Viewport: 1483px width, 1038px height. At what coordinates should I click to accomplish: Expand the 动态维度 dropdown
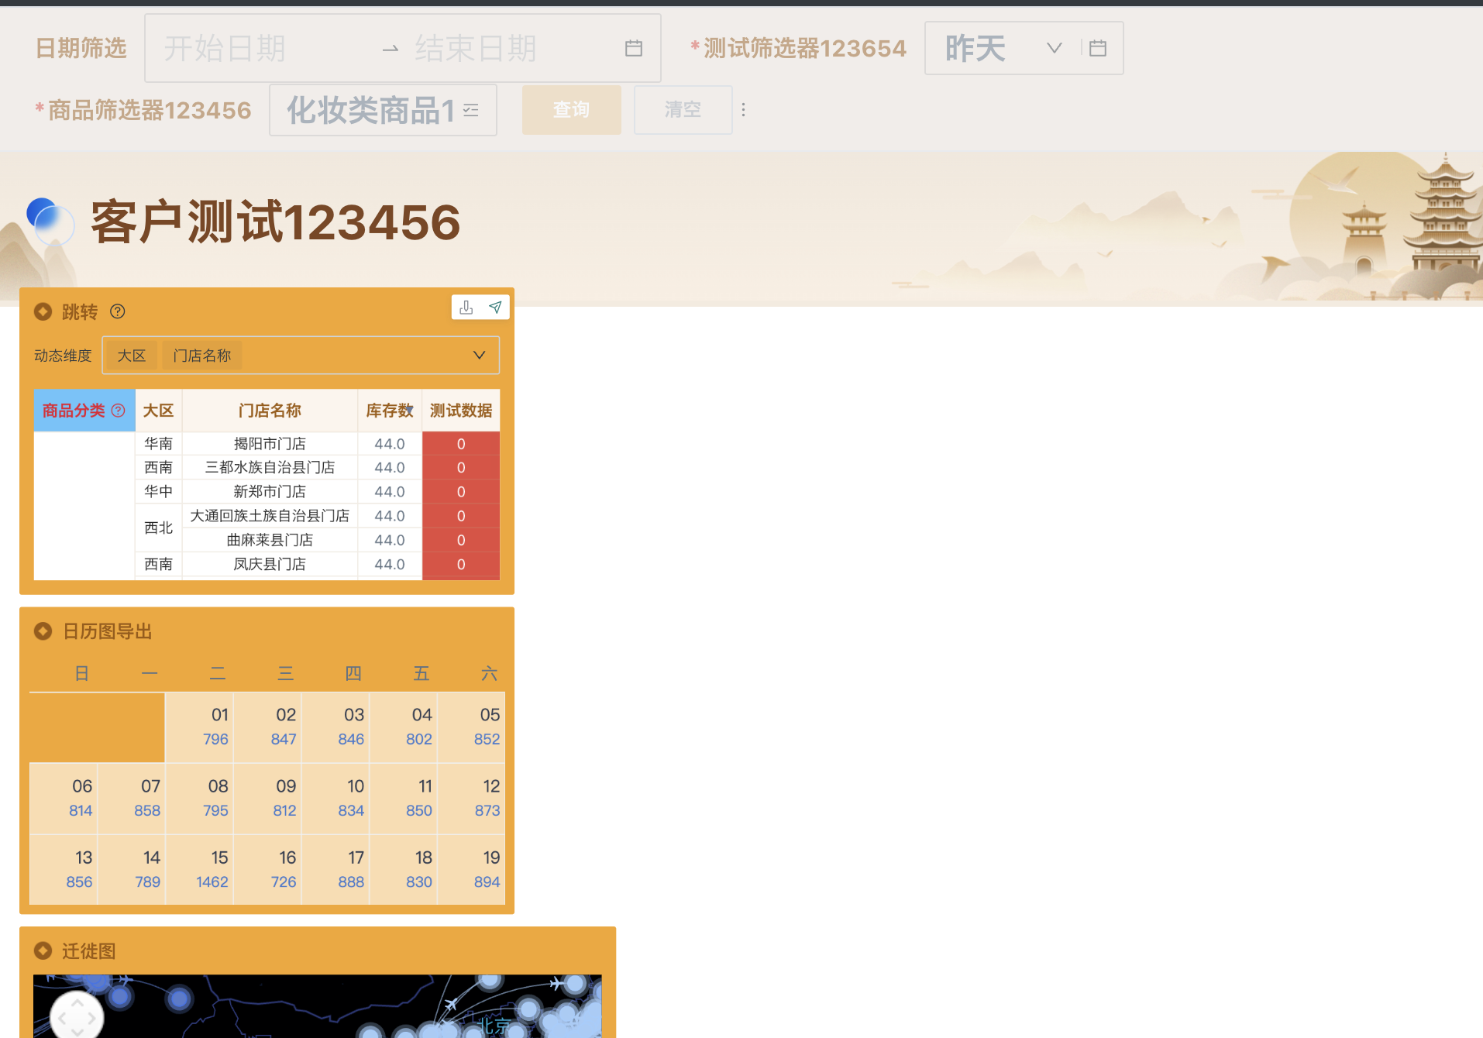[x=479, y=355]
